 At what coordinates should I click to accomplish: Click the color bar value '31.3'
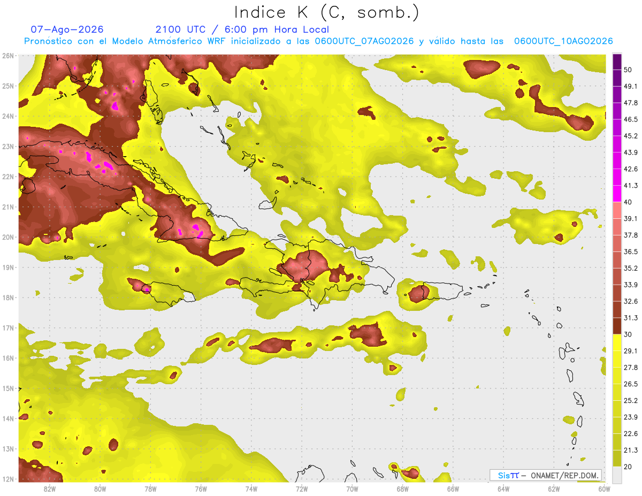click(631, 318)
